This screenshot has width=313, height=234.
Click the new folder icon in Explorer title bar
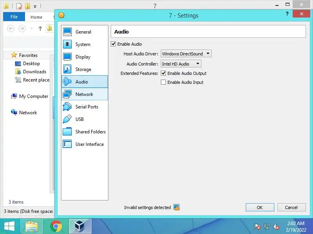point(27,6)
